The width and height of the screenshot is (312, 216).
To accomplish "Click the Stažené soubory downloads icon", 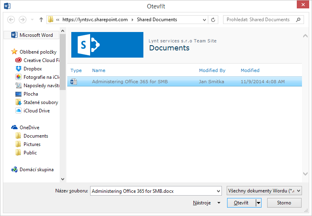I will [18, 102].
